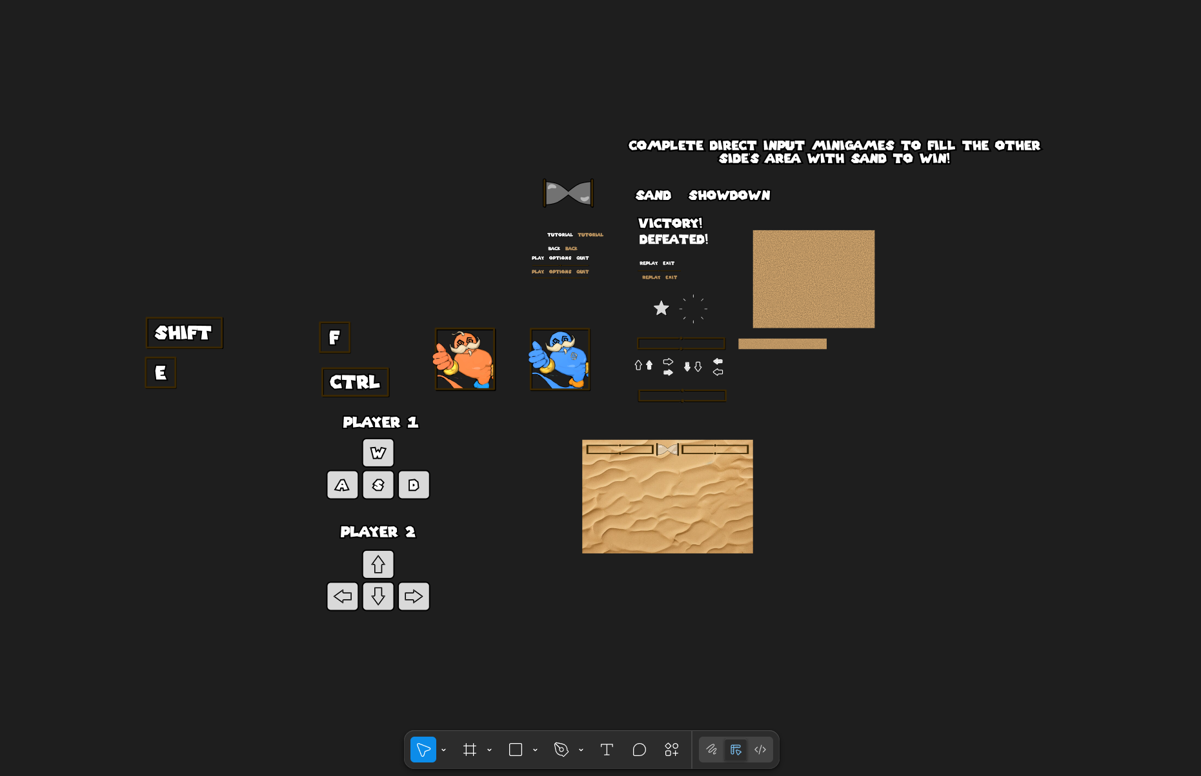Image resolution: width=1201 pixels, height=776 pixels.
Task: Select the Rectangle tool
Action: (515, 750)
